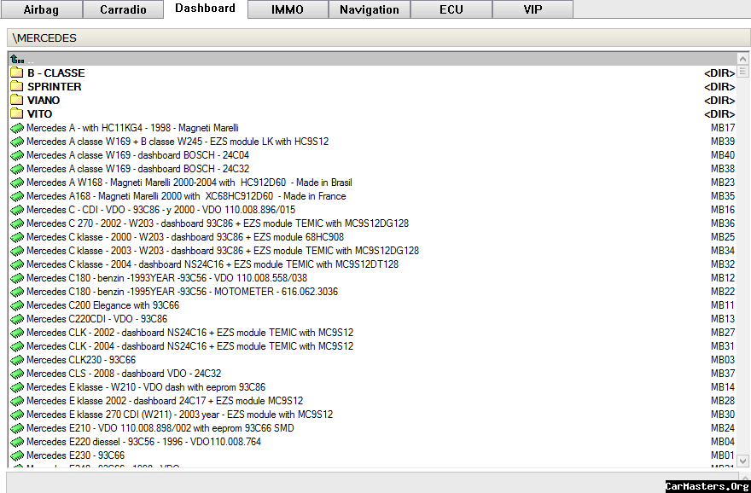Viewport: 751px width, 493px height.
Task: Click chip icon for A W168 Made in Brasil
Action: (17, 183)
